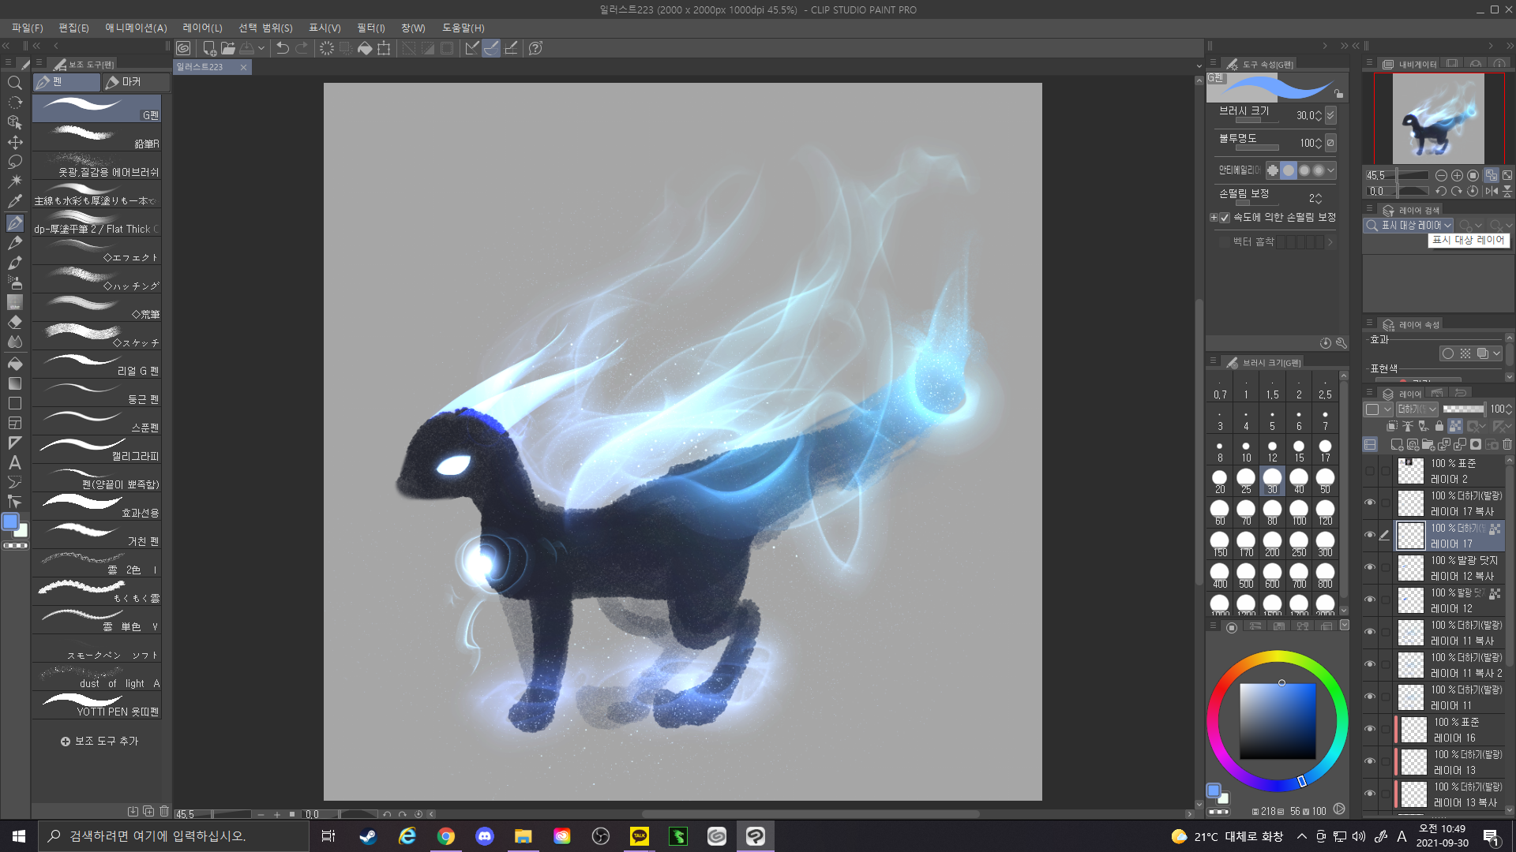The width and height of the screenshot is (1516, 852).
Task: Select the Eraser tool
Action: pos(14,323)
